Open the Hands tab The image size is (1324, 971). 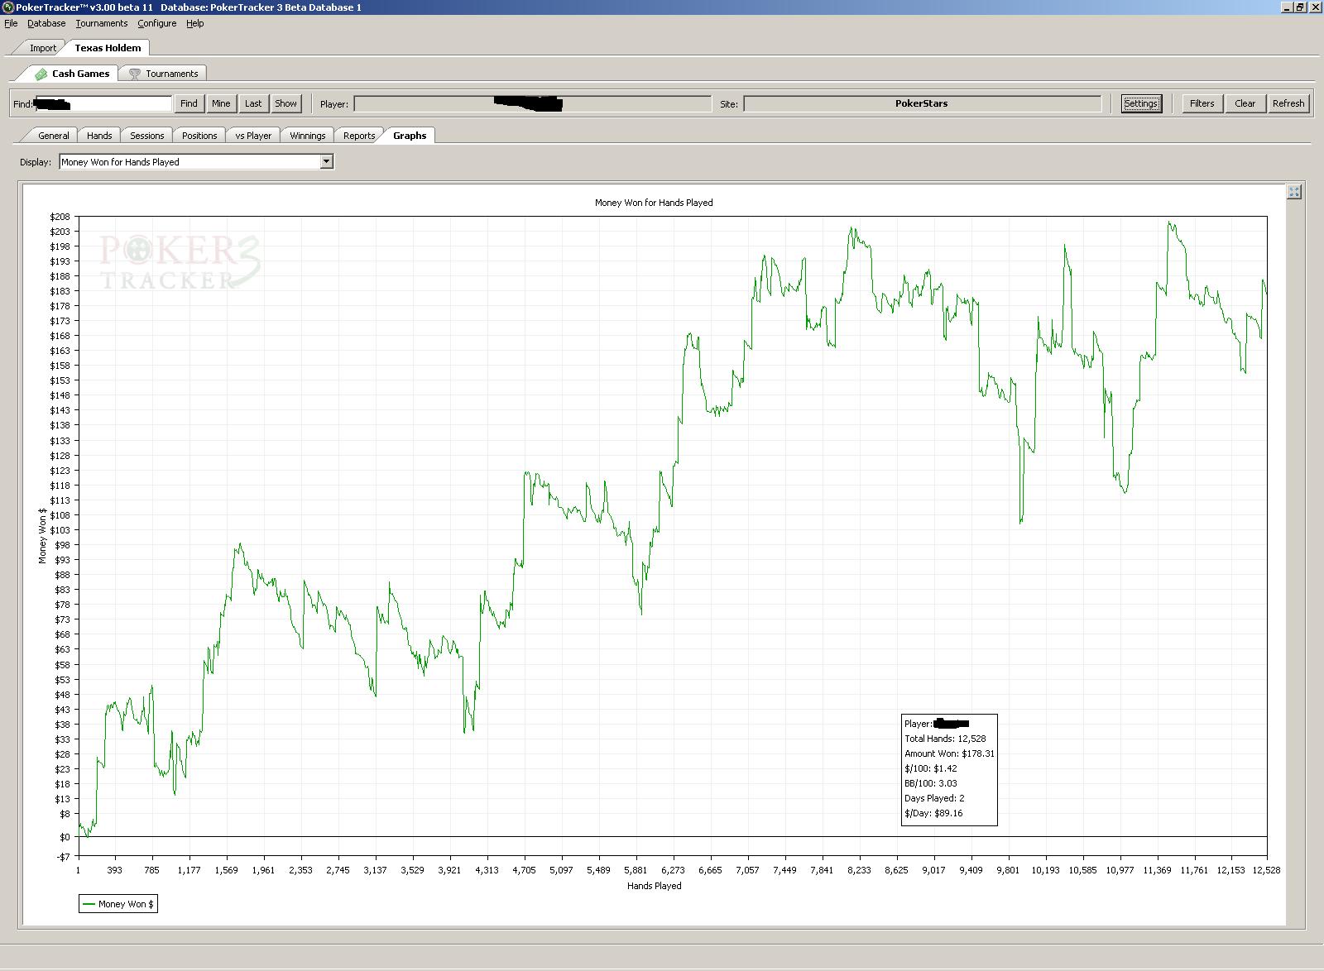coord(99,136)
